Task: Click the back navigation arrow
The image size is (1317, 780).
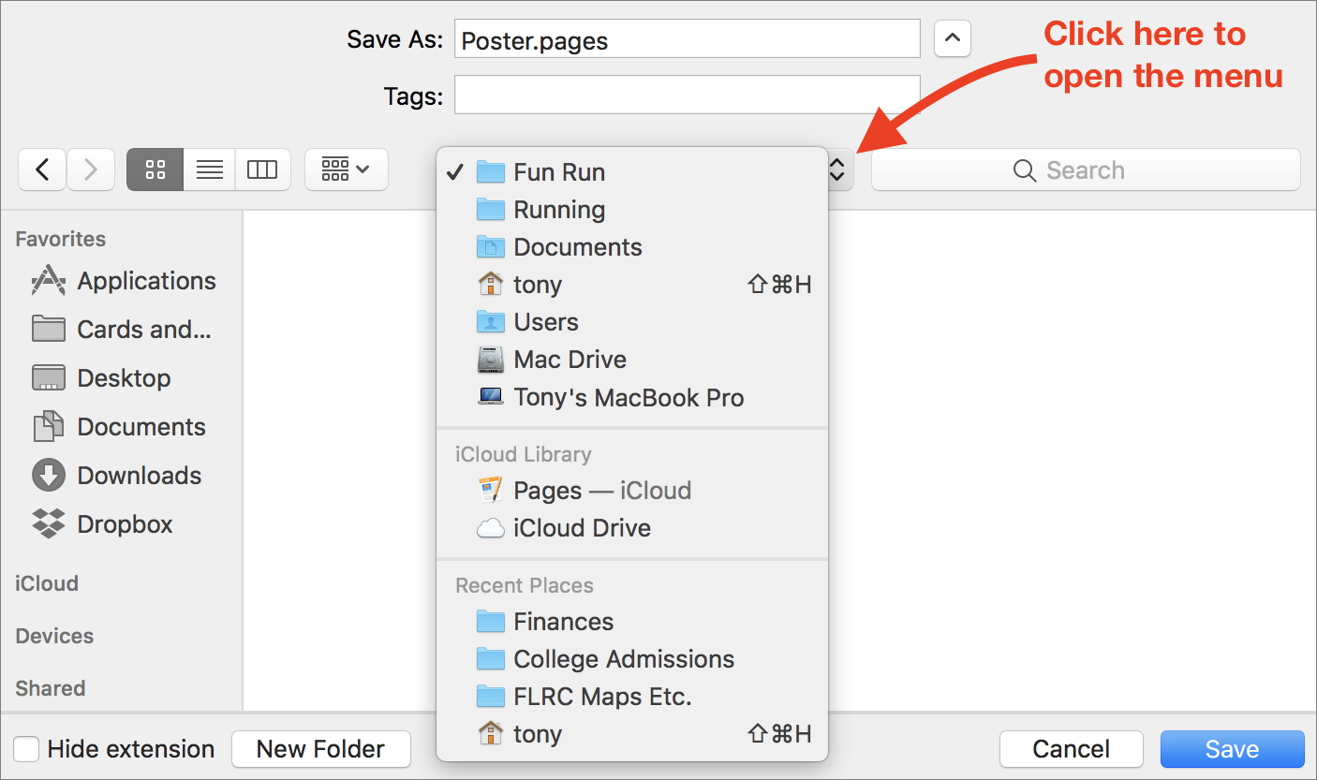Action: pos(42,169)
